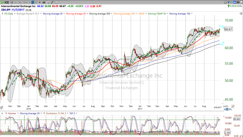Open the Moving VWAP 30 dropdown

167,14
